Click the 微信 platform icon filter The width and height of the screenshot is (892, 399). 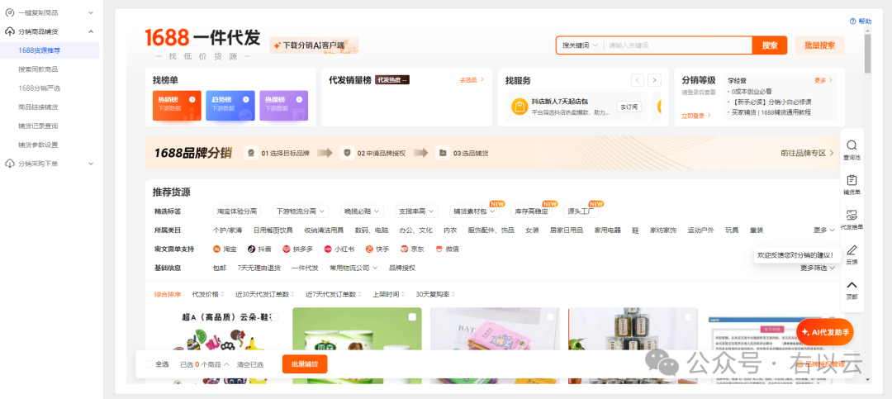pos(439,249)
